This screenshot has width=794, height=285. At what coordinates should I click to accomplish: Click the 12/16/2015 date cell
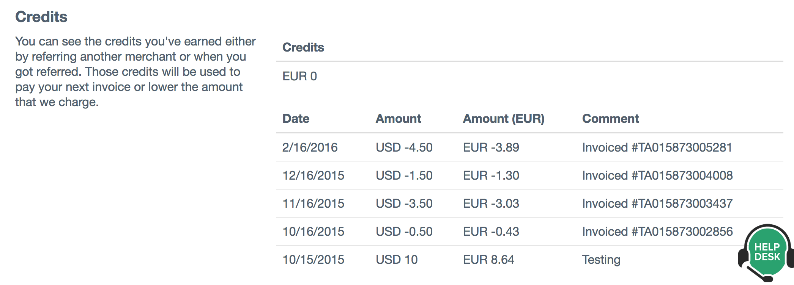(x=313, y=175)
